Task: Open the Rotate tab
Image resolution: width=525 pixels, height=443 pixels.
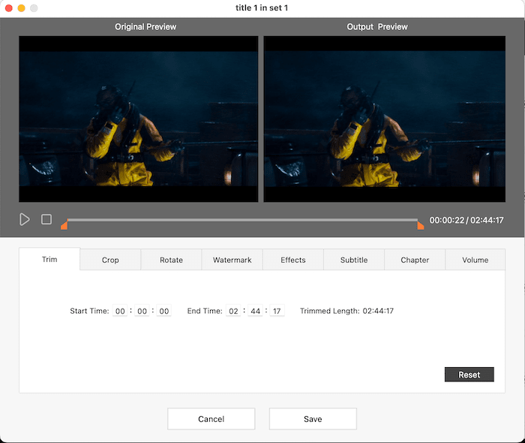Action: (171, 260)
